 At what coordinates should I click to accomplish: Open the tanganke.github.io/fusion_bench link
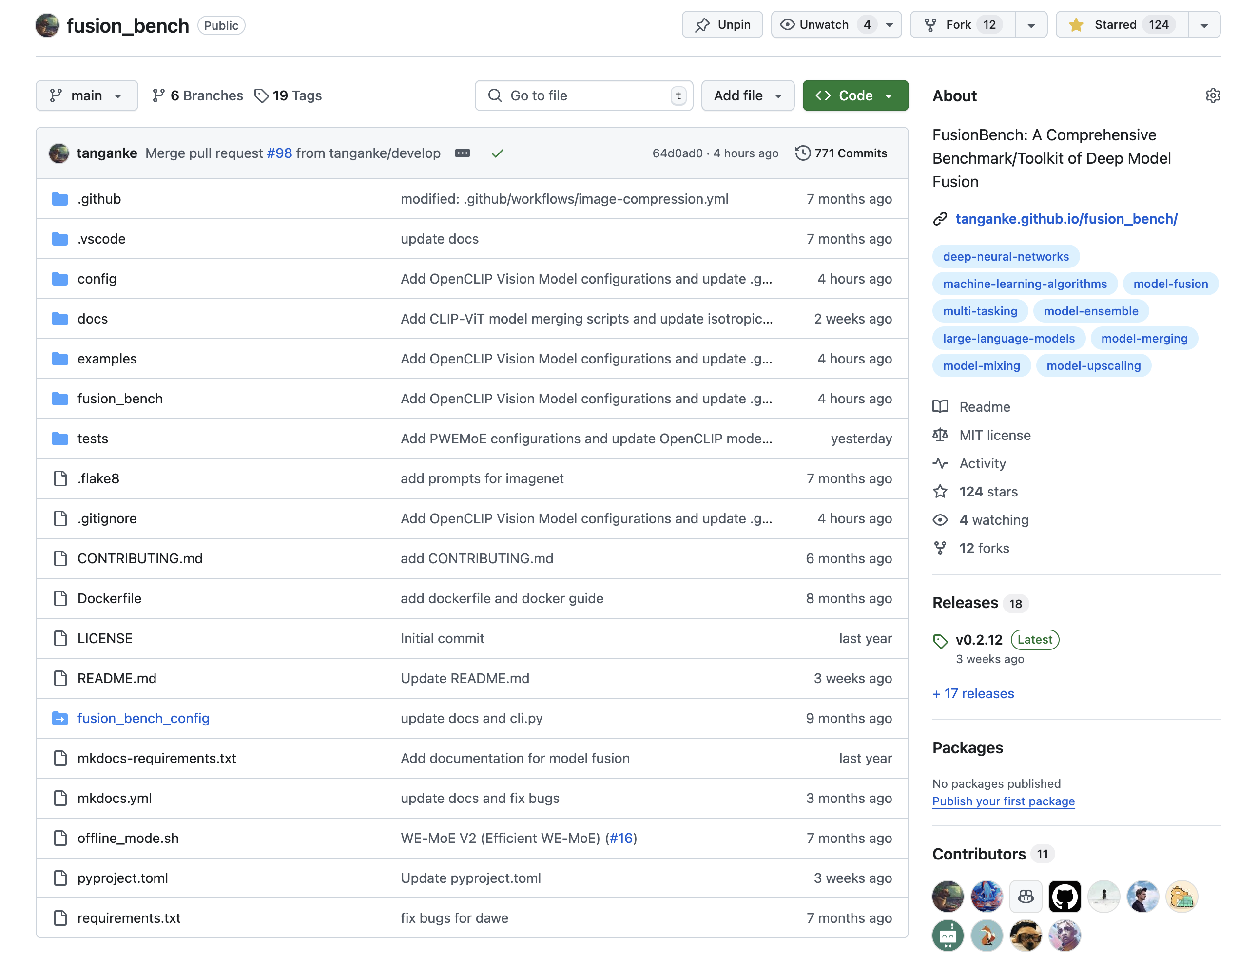(x=1066, y=219)
